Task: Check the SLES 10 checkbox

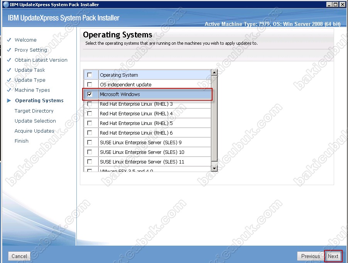Action: pyautogui.click(x=90, y=152)
